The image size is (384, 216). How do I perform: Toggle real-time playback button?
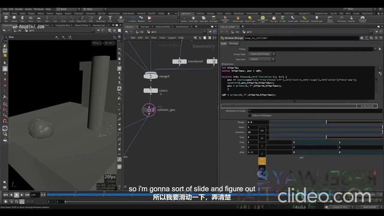[x=22, y=202]
